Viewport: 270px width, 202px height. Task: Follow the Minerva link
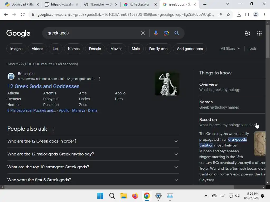tap(79, 110)
